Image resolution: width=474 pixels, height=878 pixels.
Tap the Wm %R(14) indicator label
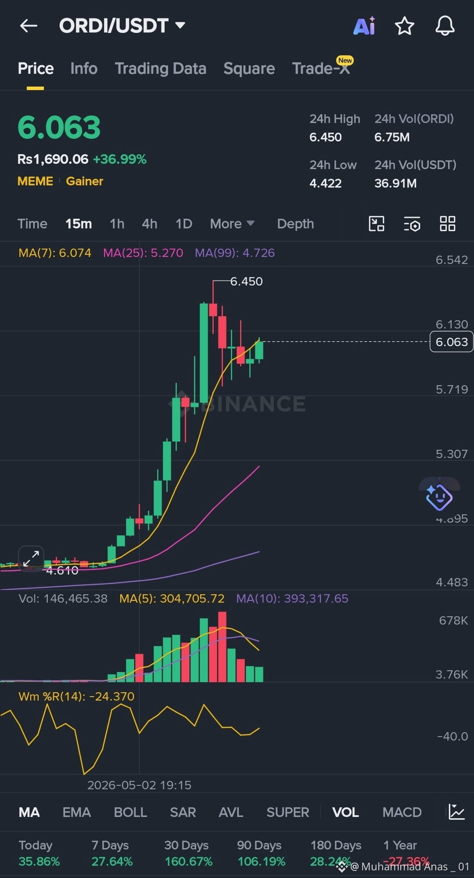tap(76, 696)
